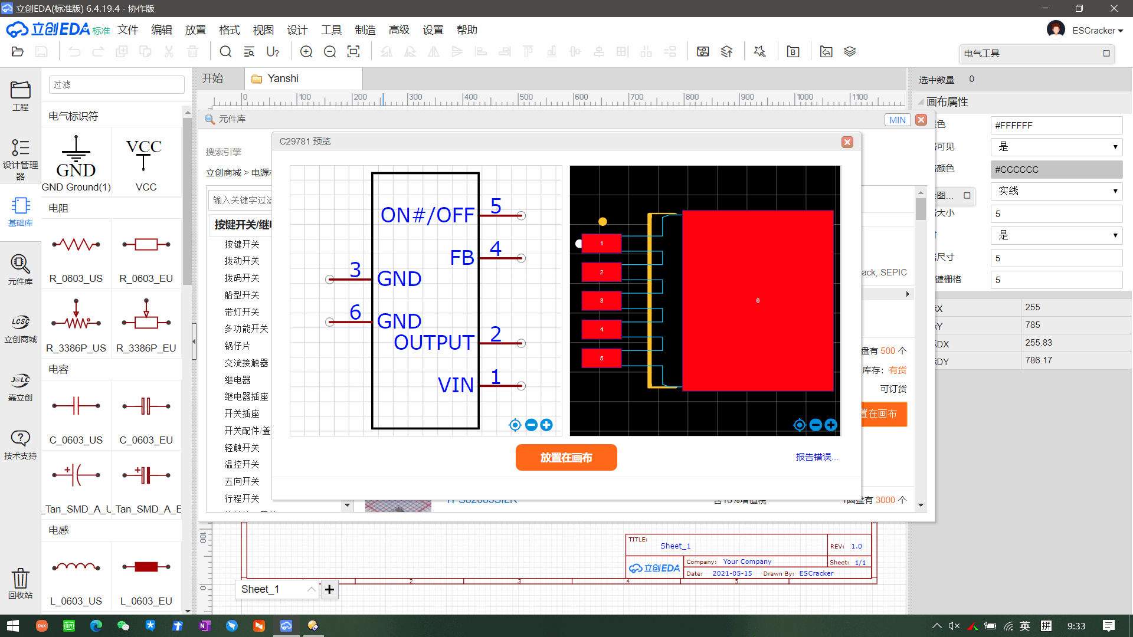The width and height of the screenshot is (1133, 637).
Task: Click the 过滤 filter input field
Action: pos(116,84)
